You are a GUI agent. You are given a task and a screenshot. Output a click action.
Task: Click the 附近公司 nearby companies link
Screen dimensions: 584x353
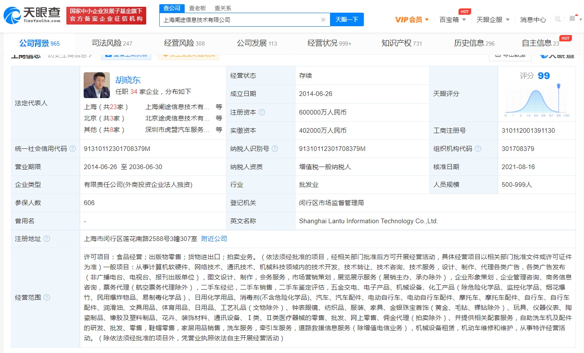click(214, 239)
